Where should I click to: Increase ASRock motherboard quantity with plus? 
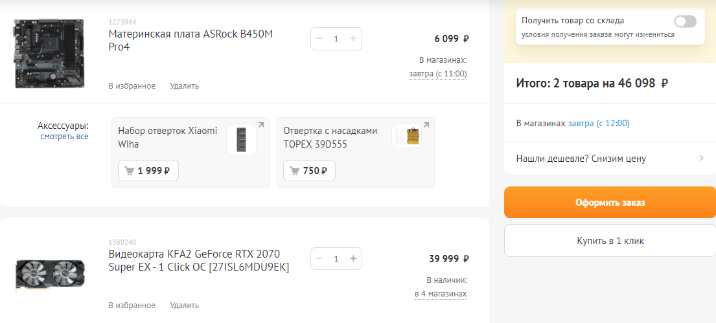point(353,39)
